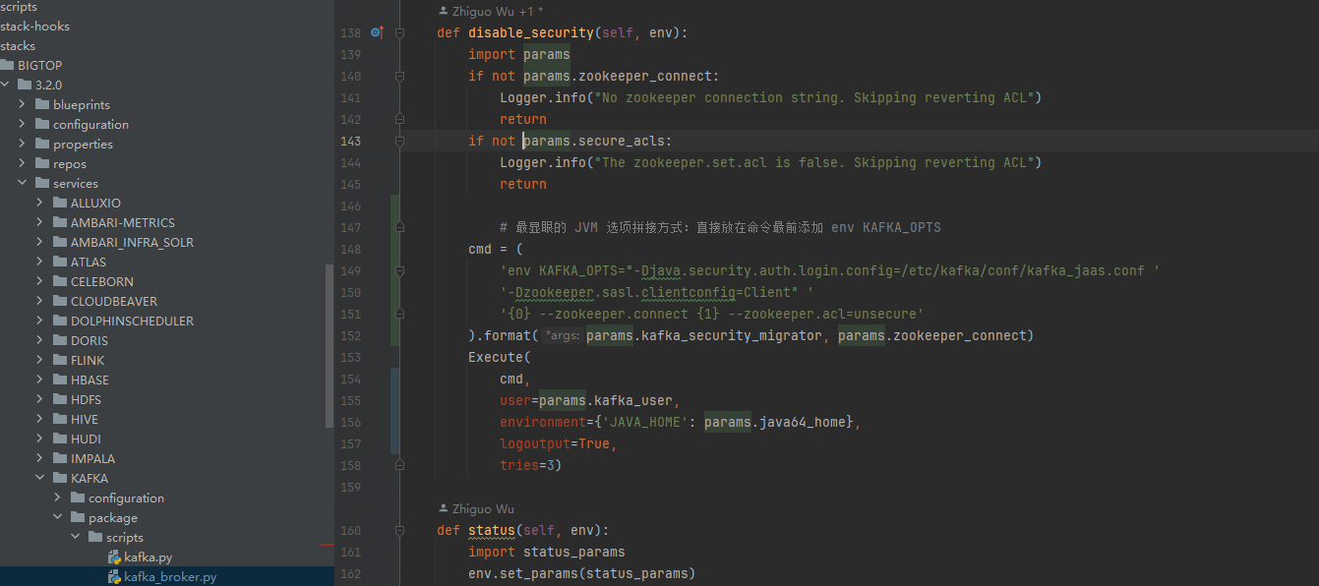Image resolution: width=1319 pixels, height=586 pixels.
Task: Click the author icon beside Zhiguo Wu +1
Action: 444,11
